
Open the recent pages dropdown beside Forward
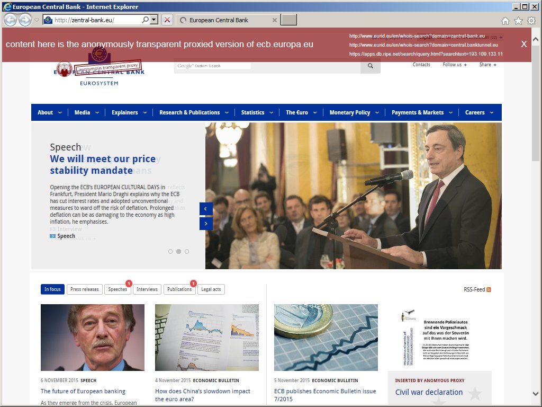[37, 20]
